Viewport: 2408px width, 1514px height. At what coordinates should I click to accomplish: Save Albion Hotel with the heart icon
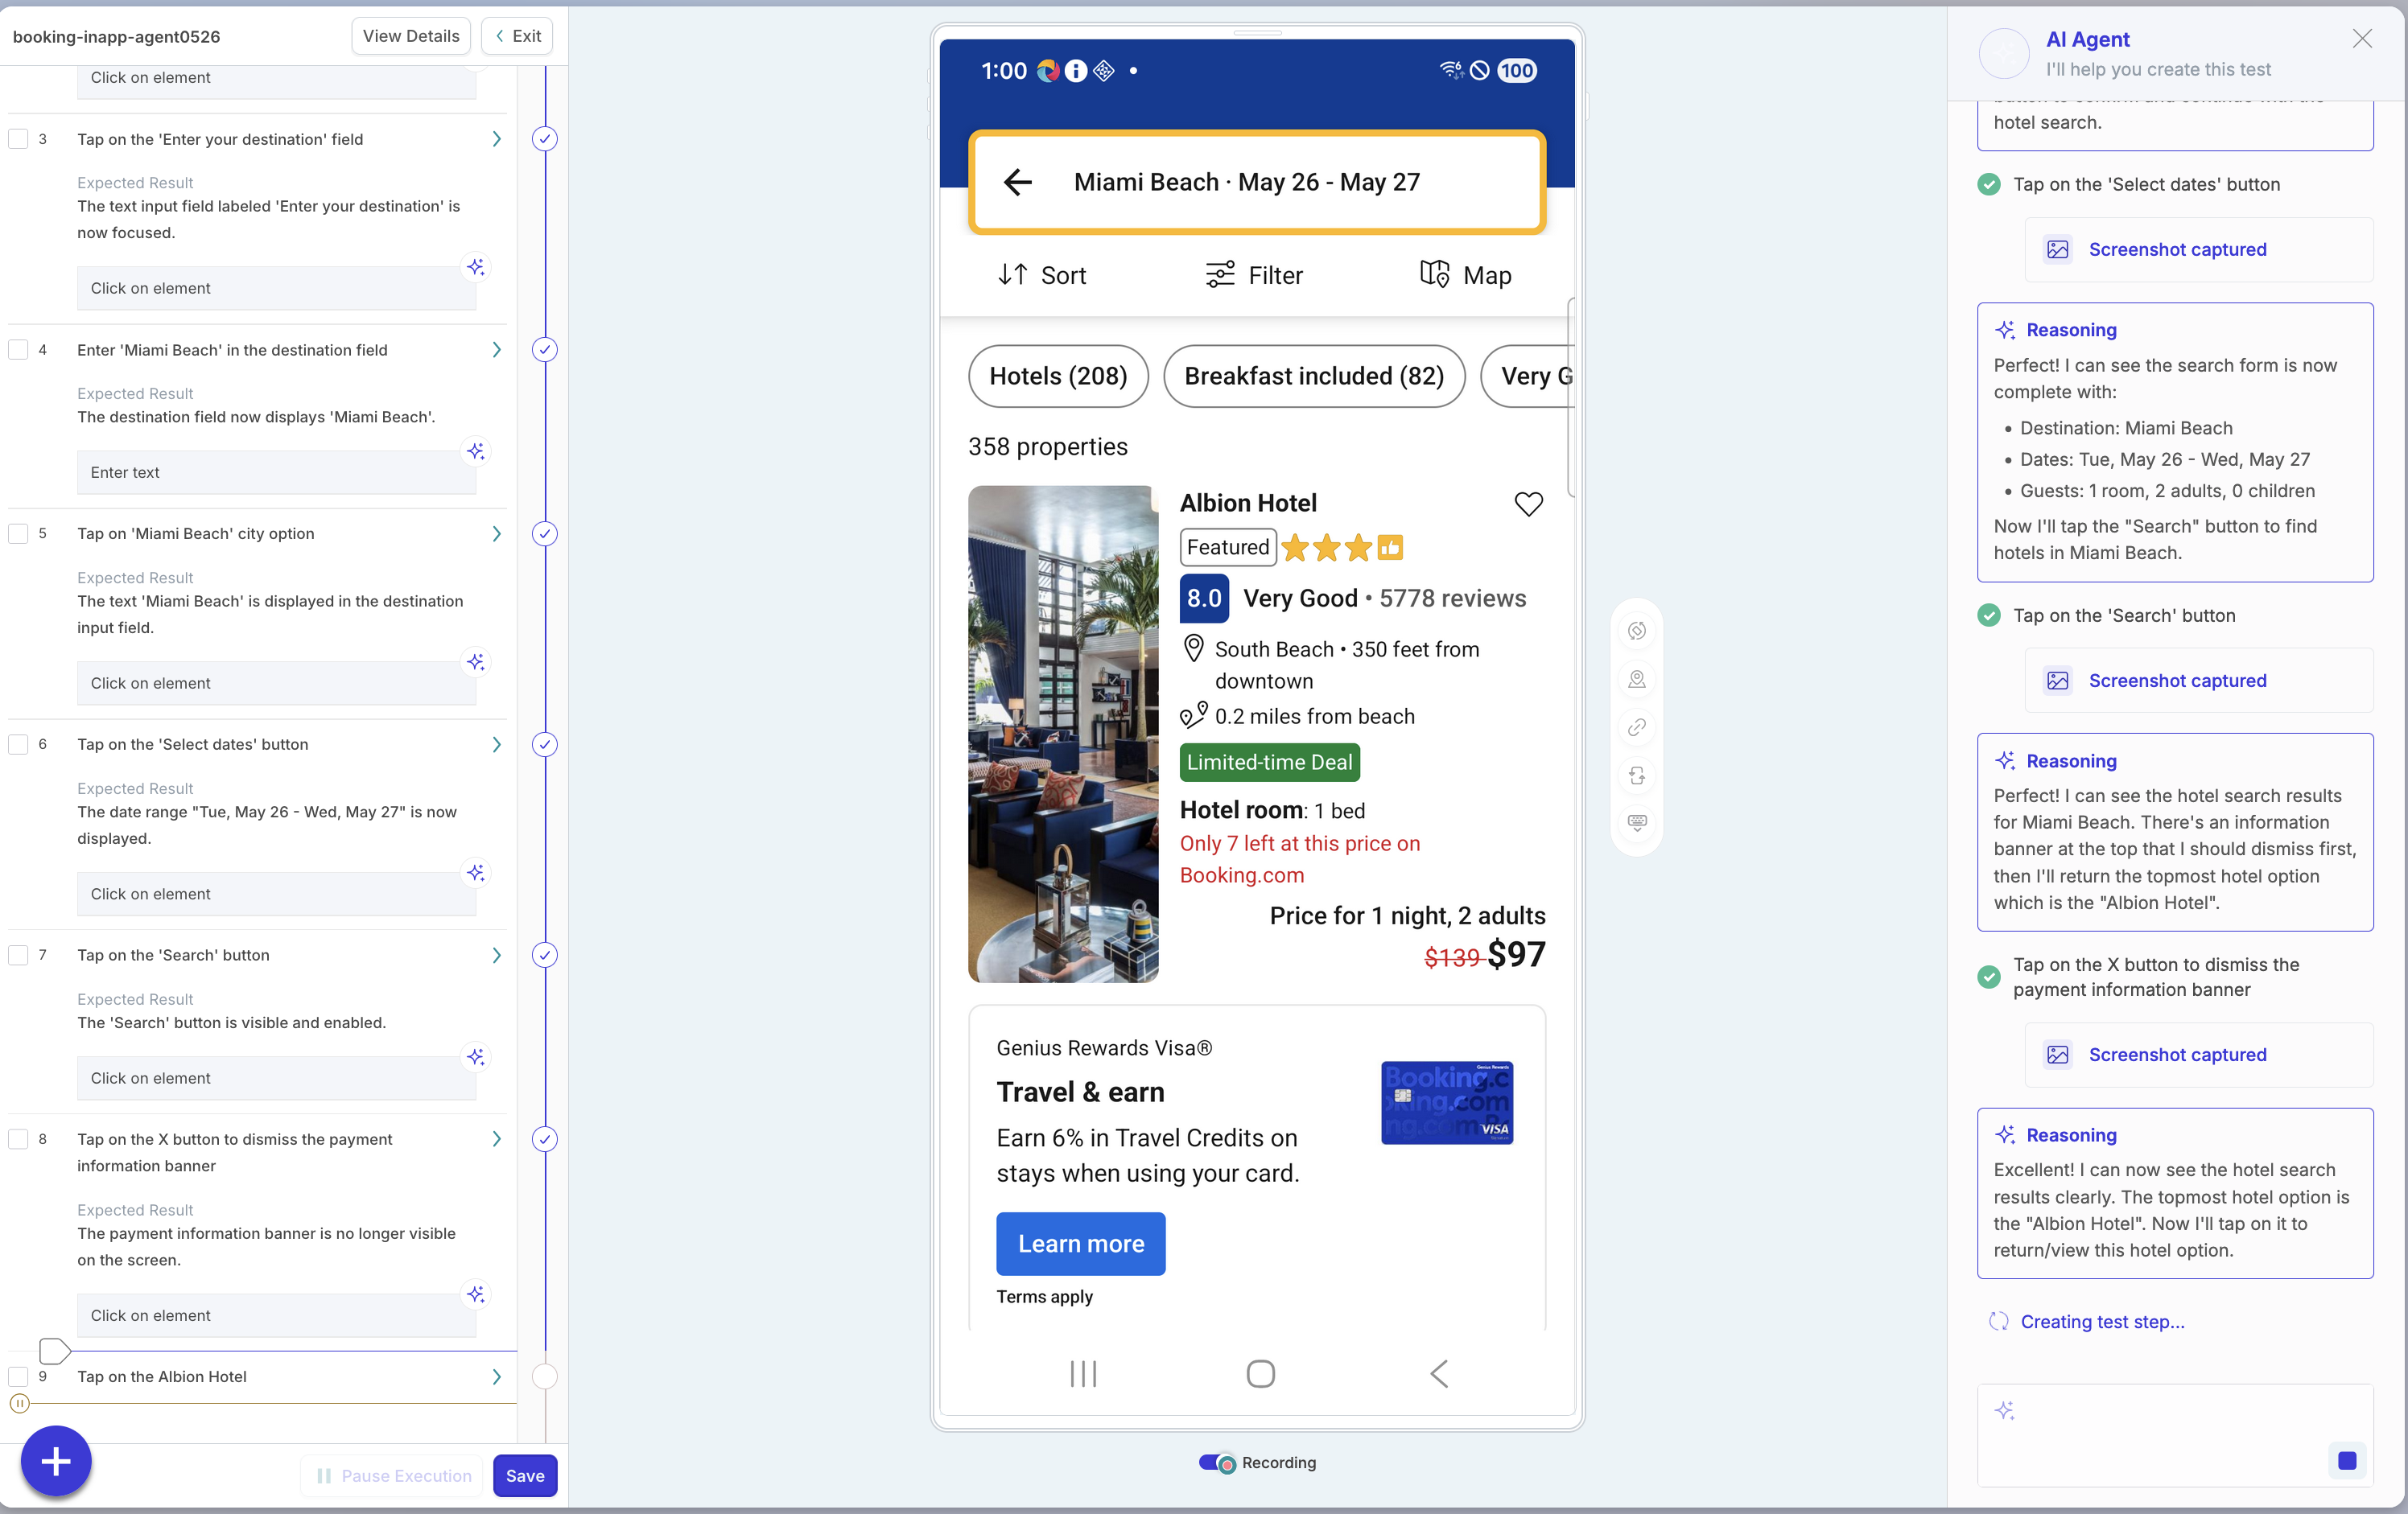pyautogui.click(x=1528, y=504)
